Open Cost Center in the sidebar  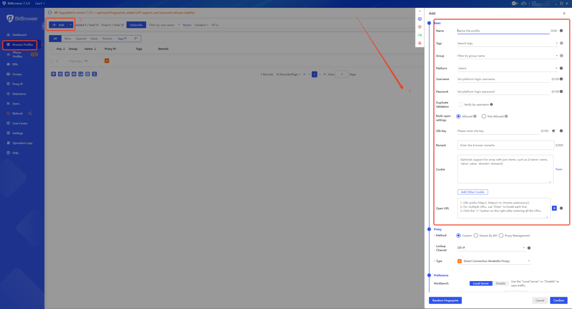click(20, 123)
